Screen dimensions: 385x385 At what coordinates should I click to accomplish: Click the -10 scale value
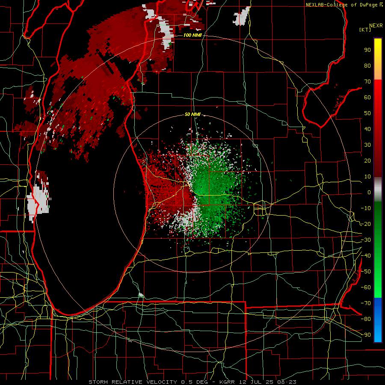pyautogui.click(x=366, y=208)
